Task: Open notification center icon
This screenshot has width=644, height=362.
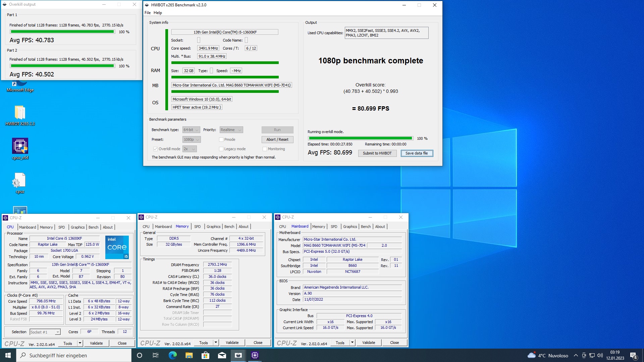Action: [x=633, y=356]
